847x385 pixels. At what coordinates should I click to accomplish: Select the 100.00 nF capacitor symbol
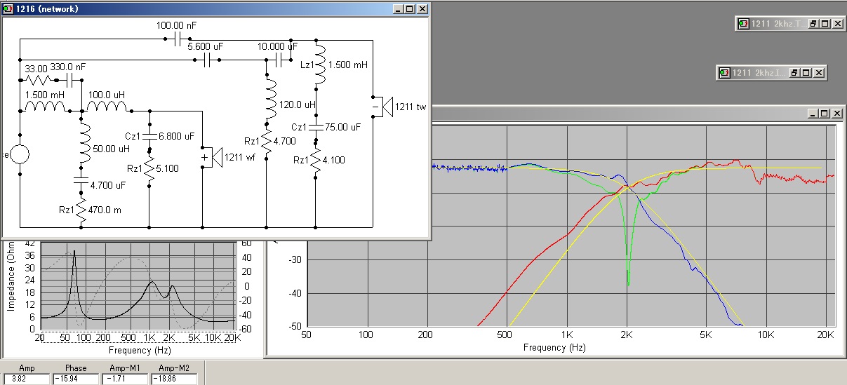177,39
